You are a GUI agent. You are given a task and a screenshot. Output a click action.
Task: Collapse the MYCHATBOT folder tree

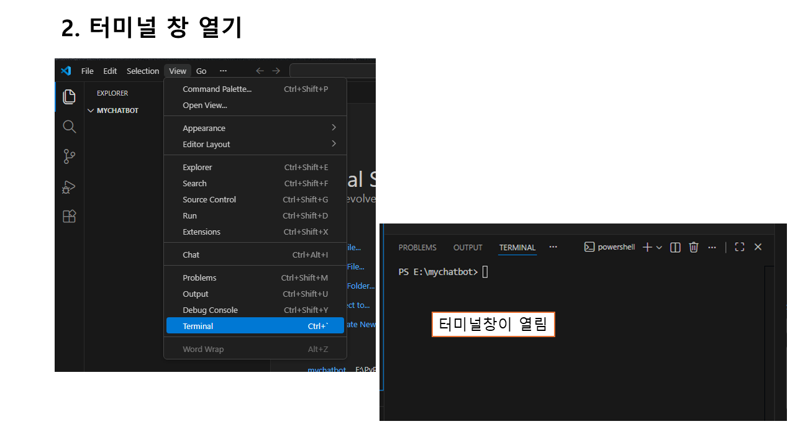click(x=91, y=111)
